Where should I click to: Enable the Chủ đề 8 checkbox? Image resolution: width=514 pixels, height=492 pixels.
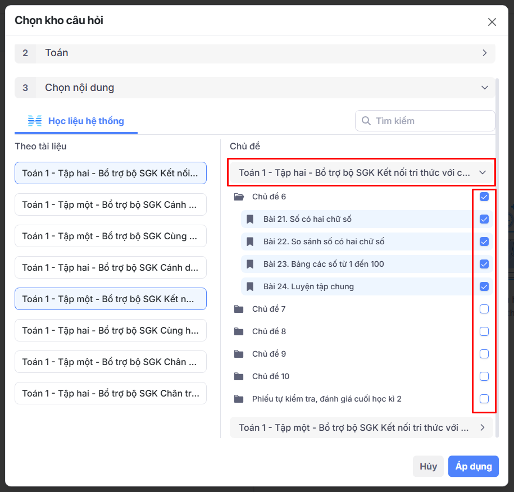484,331
